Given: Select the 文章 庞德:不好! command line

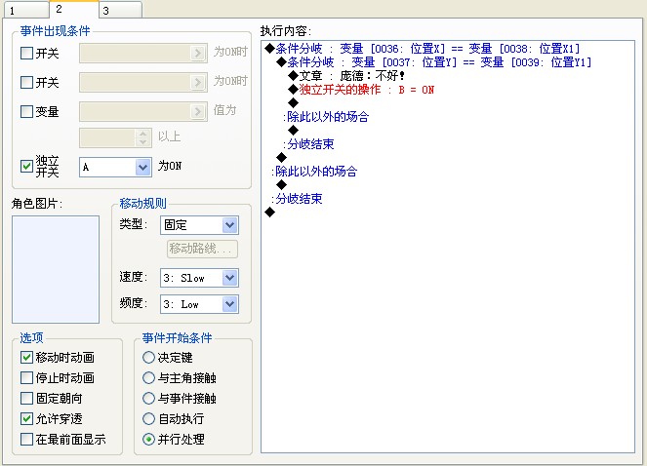Looking at the screenshot, I should tap(346, 76).
